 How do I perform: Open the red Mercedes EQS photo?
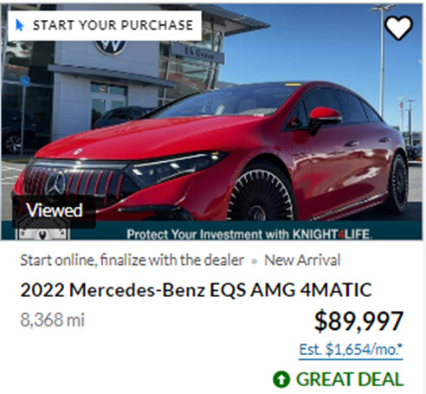[211, 121]
